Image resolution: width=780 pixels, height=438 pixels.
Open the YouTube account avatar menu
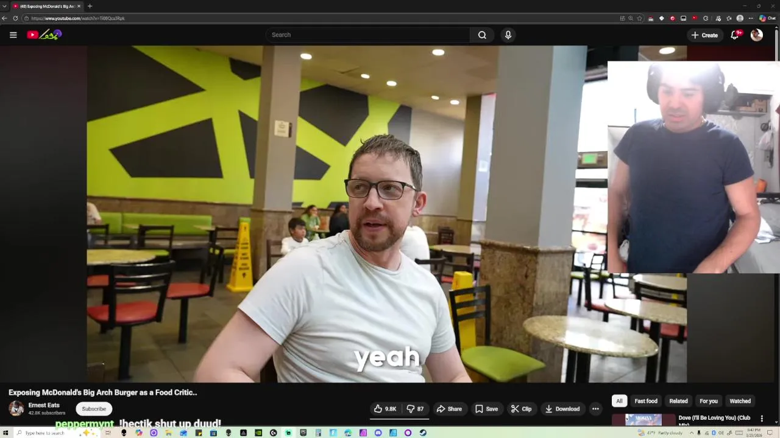pos(757,35)
